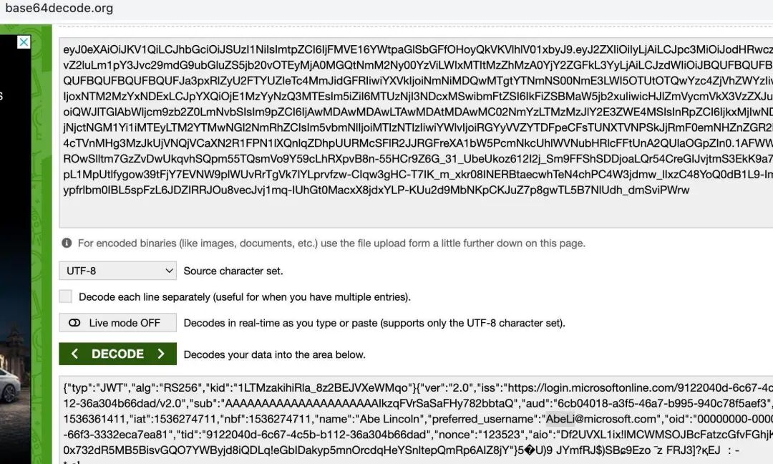The width and height of the screenshot is (773, 464).
Task: Close the ad with the X icon
Action: 23,42
